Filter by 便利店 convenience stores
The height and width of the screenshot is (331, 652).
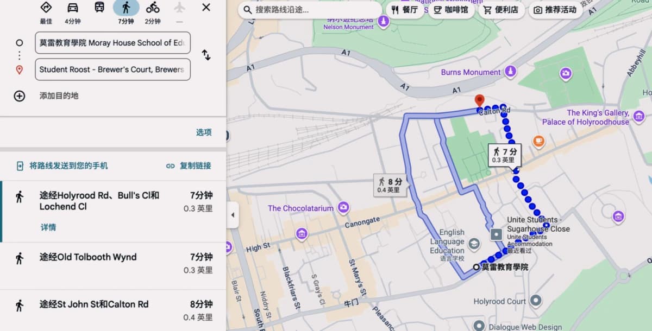point(501,10)
